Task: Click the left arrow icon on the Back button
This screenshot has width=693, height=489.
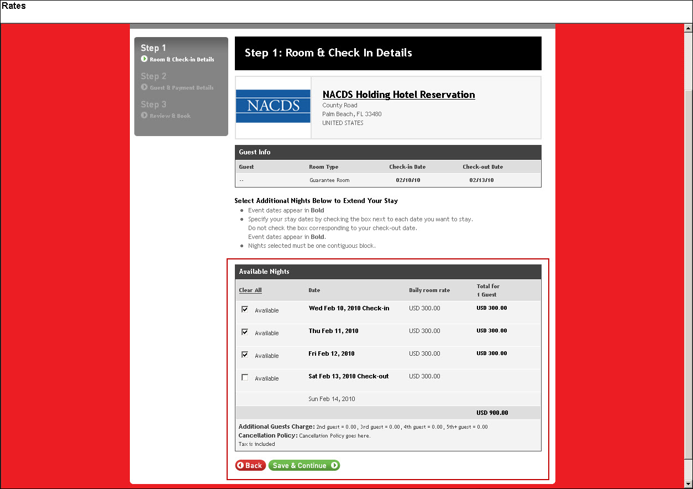Action: point(240,466)
